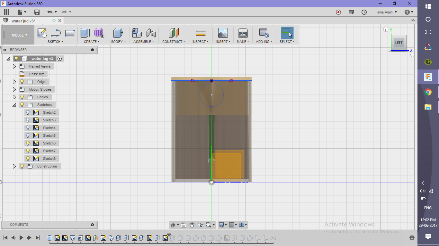Click the 3D Print make icon
The width and height of the screenshot is (439, 246).
click(x=243, y=33)
